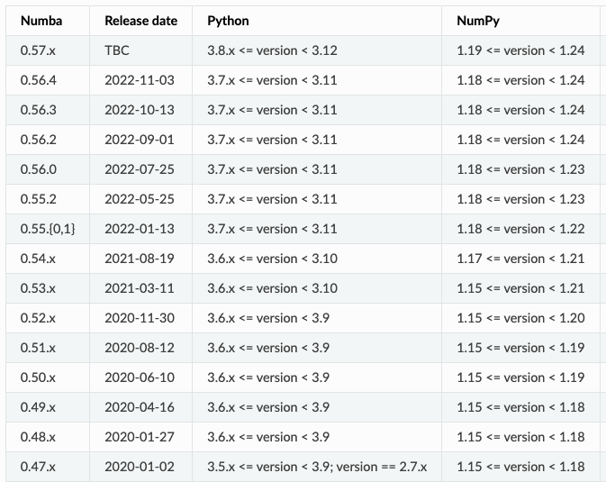Image resolution: width=606 pixels, height=482 pixels.
Task: Click the Python column header
Action: pyautogui.click(x=228, y=21)
